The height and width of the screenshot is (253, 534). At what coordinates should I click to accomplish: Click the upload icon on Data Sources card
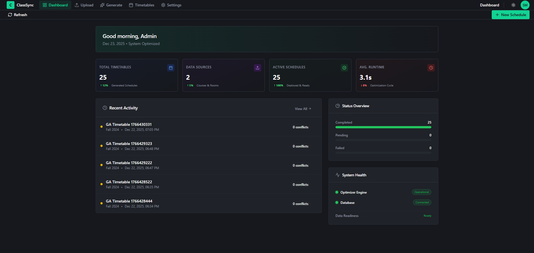click(x=258, y=68)
